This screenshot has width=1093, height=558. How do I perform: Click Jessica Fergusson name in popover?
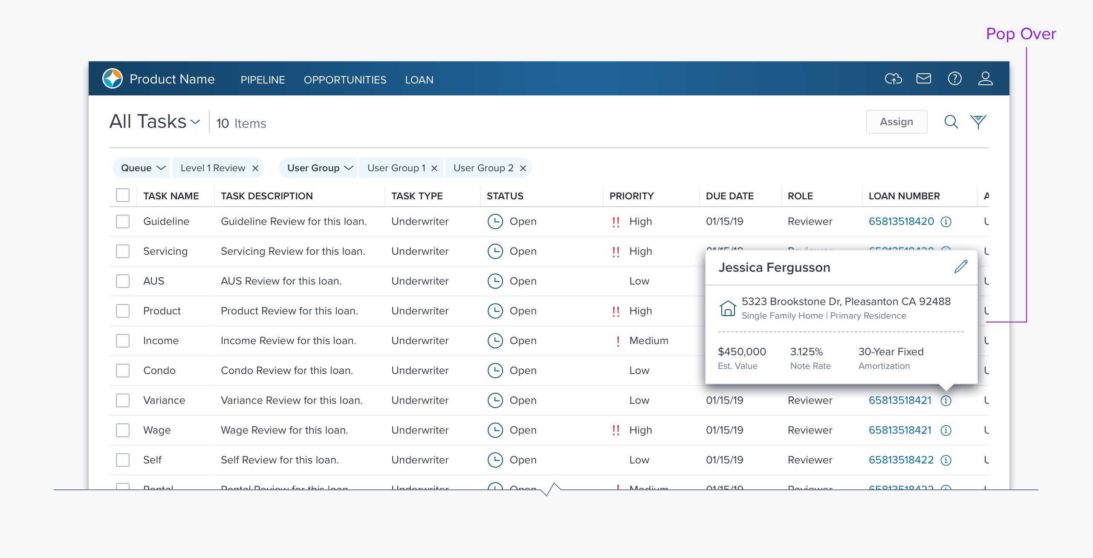point(774,267)
